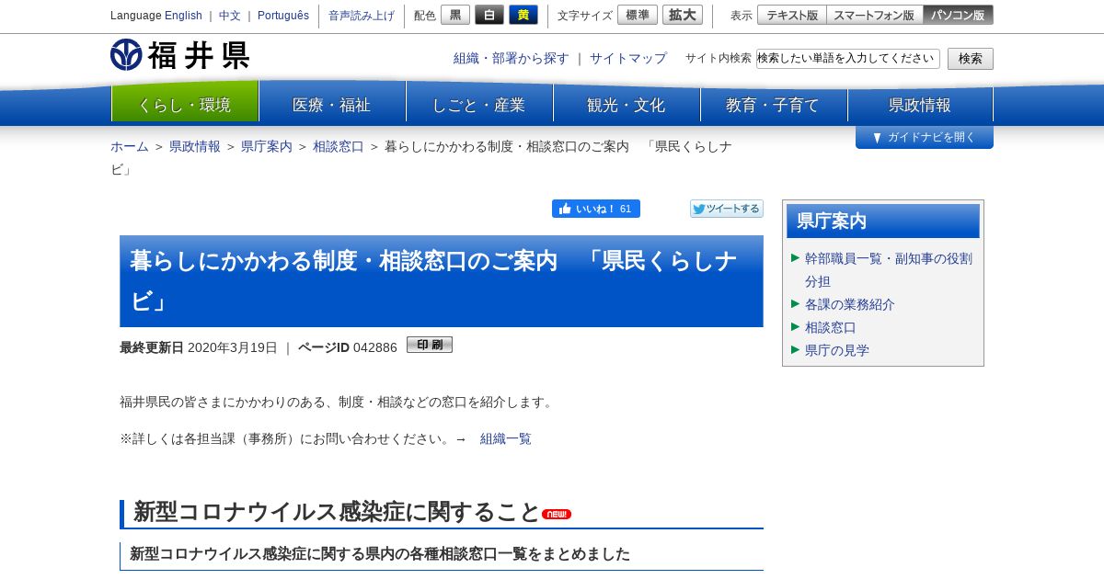The height and width of the screenshot is (579, 1104).
Task: Go to ホーム in breadcrumb
Action: [130, 146]
